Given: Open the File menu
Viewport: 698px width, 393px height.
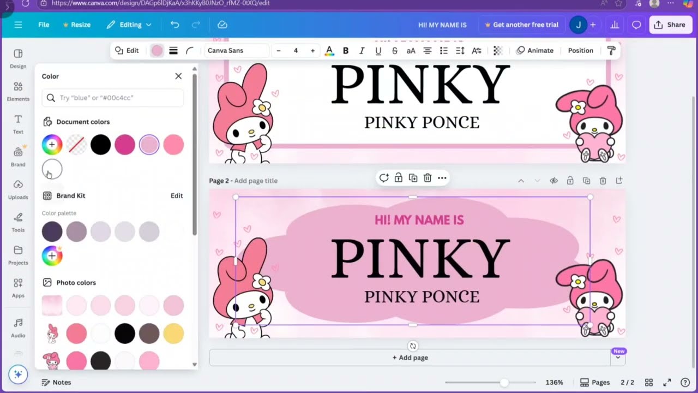Looking at the screenshot, I should coord(44,25).
